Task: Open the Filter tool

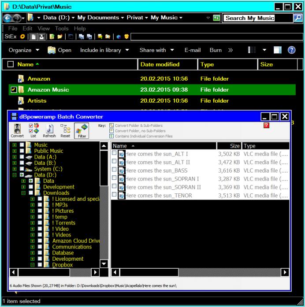Action: 81,129
